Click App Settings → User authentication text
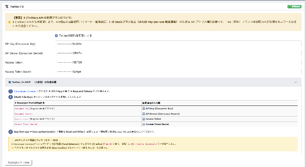305x167 pixels. 35,132
